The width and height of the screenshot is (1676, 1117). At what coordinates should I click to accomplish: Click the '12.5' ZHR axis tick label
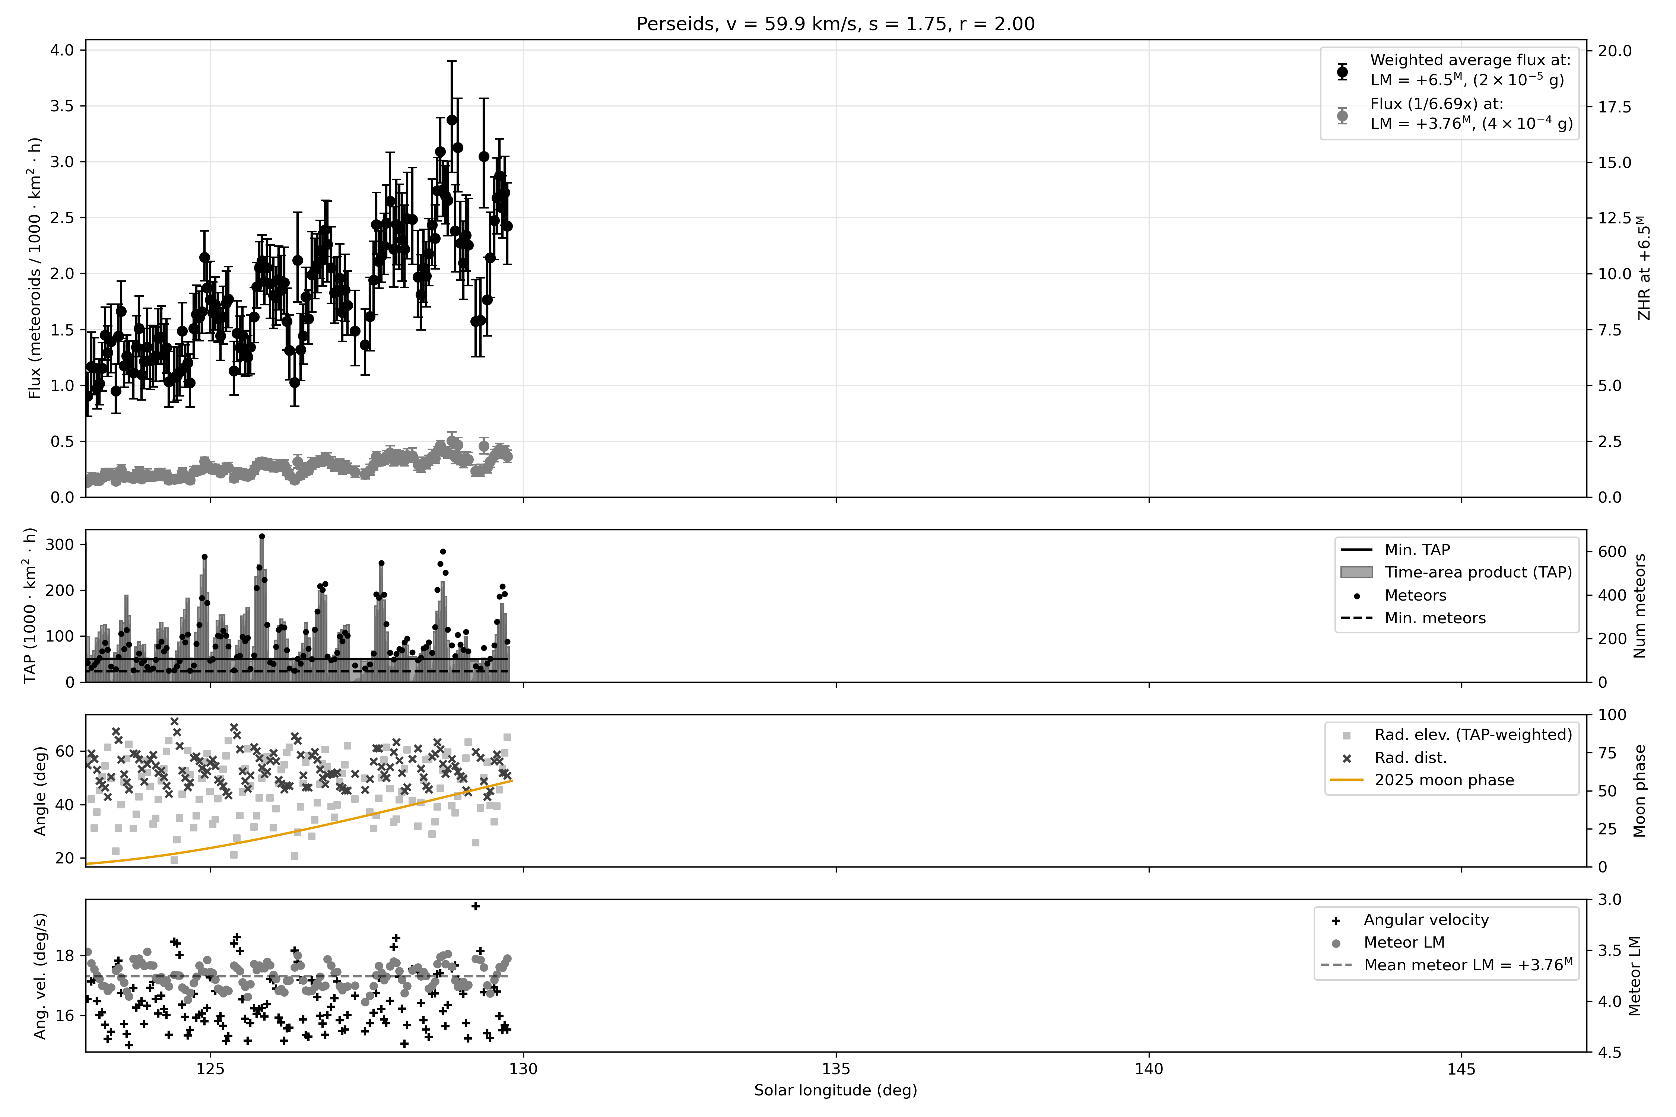1615,218
